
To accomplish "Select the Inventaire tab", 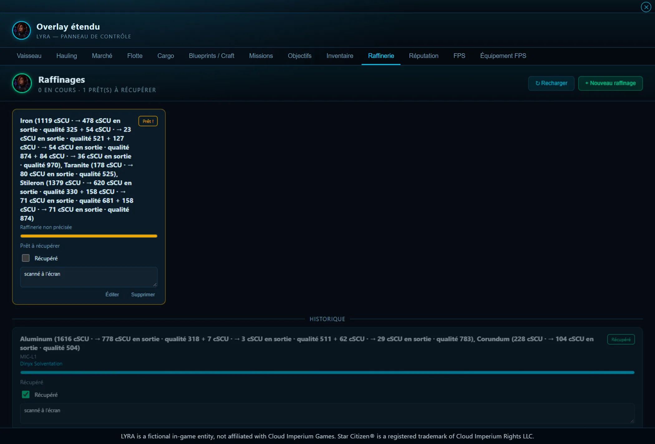I will coord(340,56).
